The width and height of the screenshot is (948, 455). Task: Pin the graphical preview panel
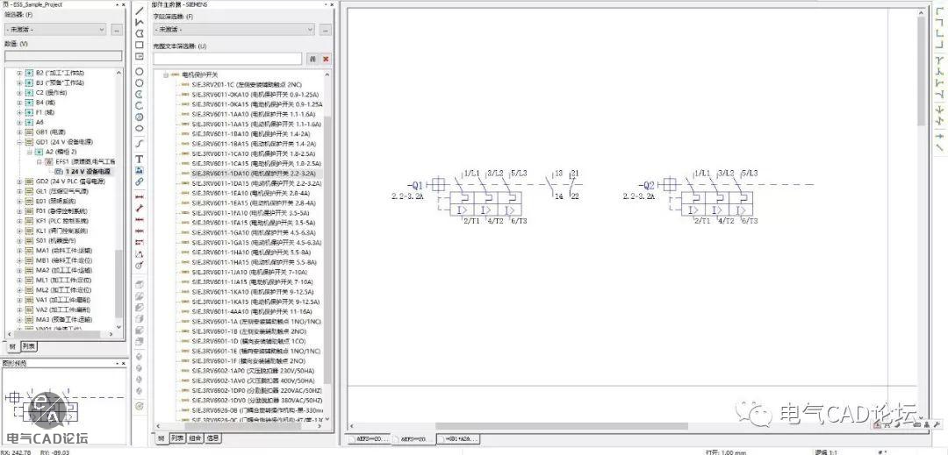tap(118, 363)
